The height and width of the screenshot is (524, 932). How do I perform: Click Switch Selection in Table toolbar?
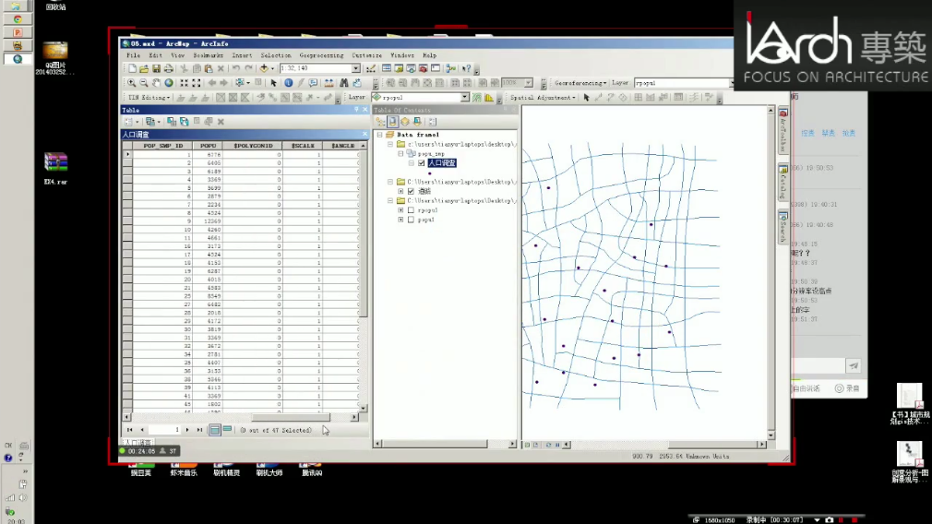(x=185, y=122)
